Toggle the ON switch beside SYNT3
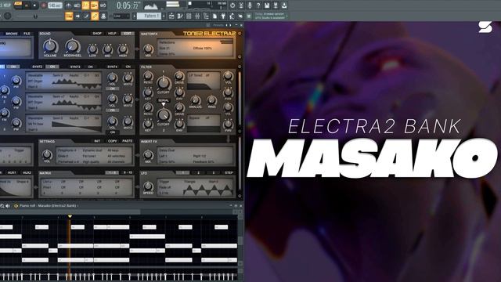The height and width of the screenshot is (282, 501). pyautogui.click(x=91, y=67)
